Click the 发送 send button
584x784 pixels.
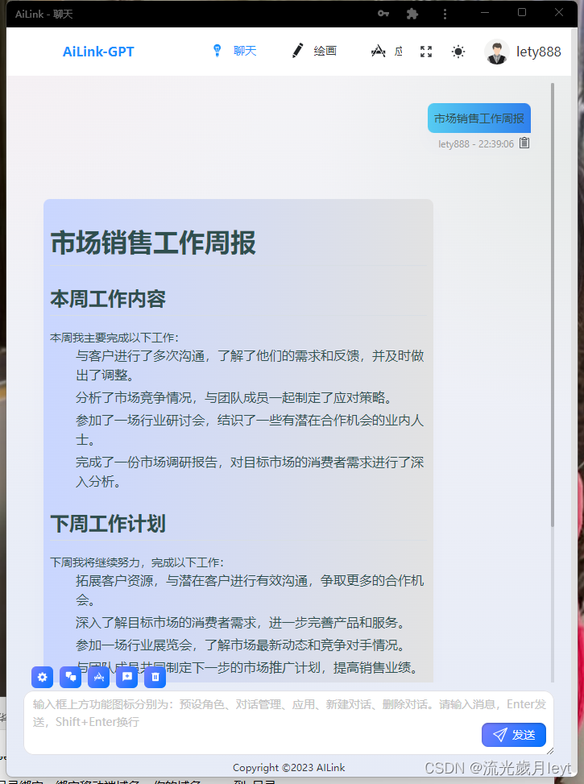513,735
